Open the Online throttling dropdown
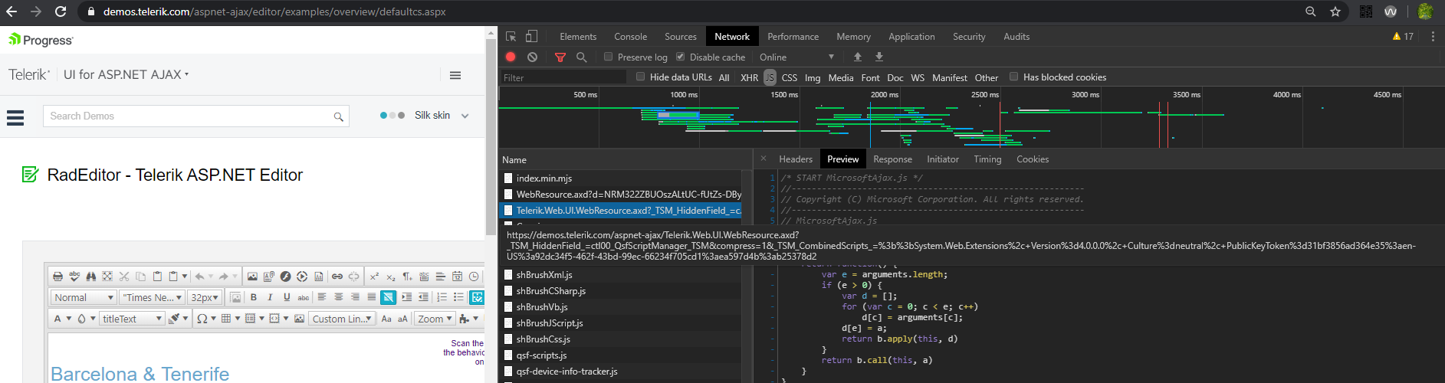 pos(796,57)
